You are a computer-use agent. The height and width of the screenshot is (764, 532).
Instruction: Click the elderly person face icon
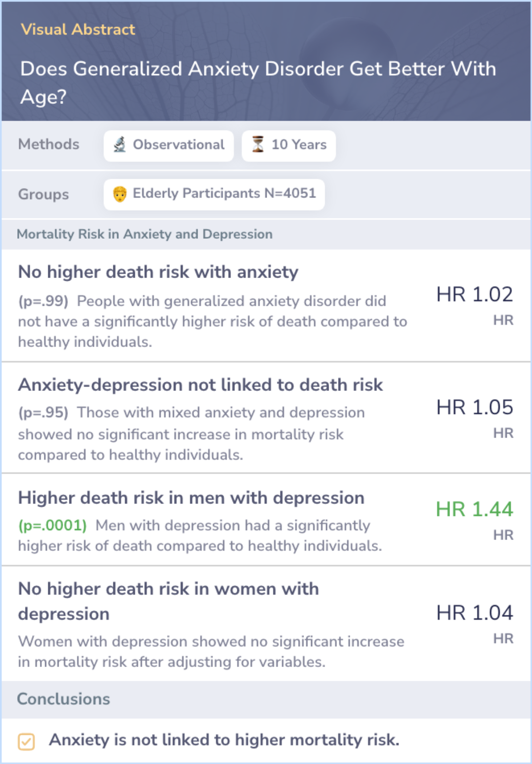[120, 194]
